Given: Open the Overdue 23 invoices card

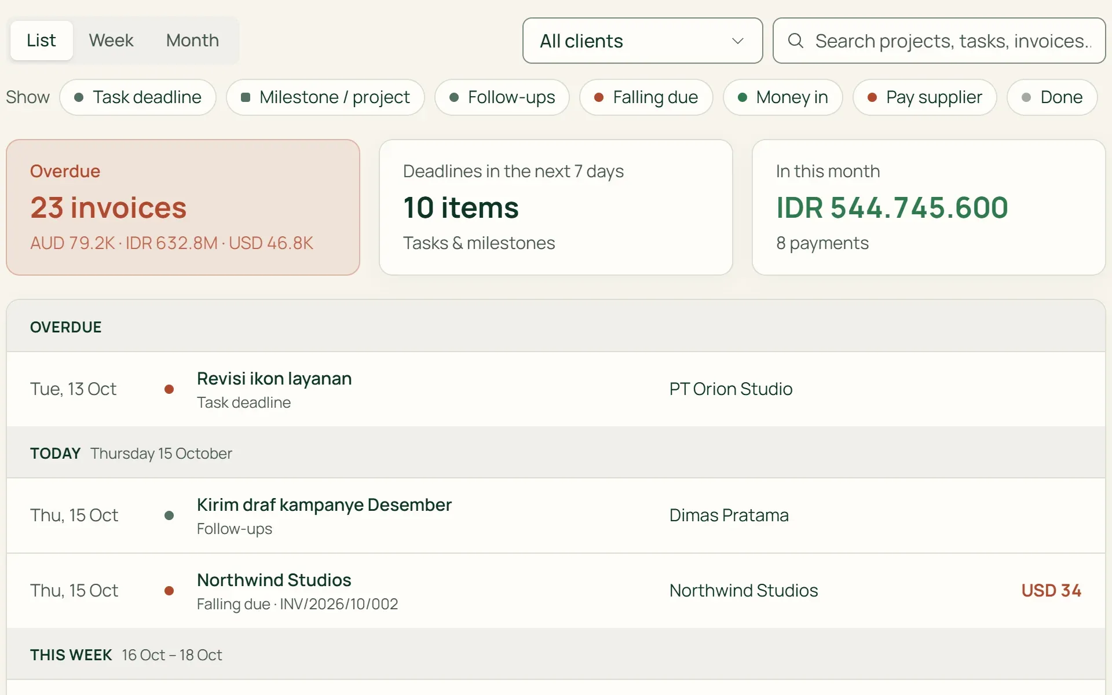Looking at the screenshot, I should 183,207.
